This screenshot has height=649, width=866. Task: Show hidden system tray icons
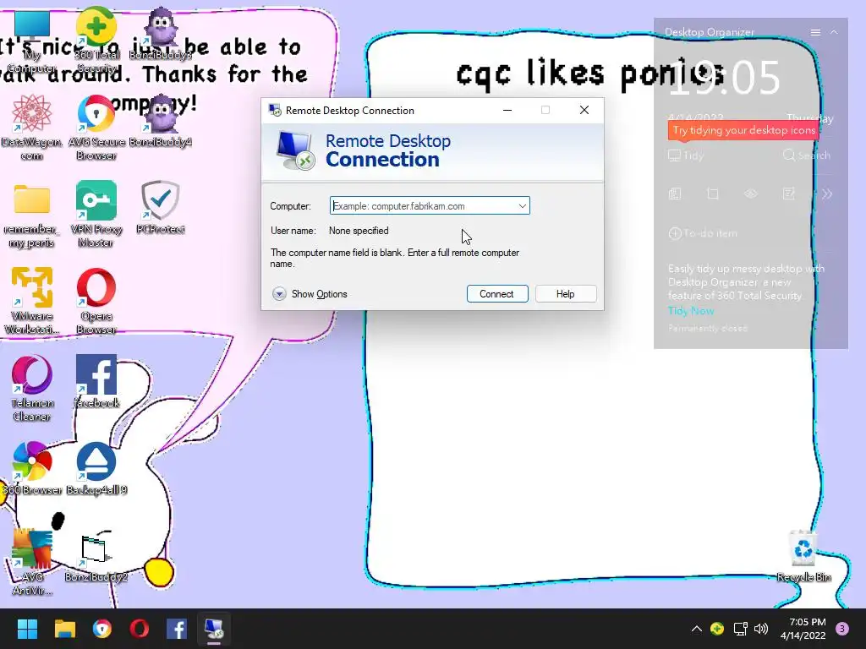point(697,629)
